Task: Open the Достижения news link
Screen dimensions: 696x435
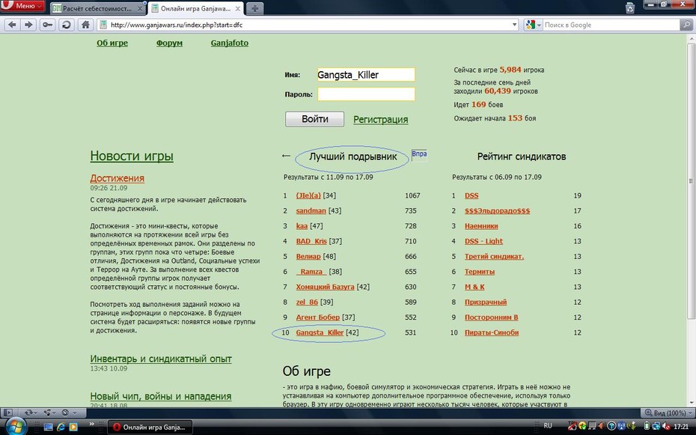Action: point(117,178)
